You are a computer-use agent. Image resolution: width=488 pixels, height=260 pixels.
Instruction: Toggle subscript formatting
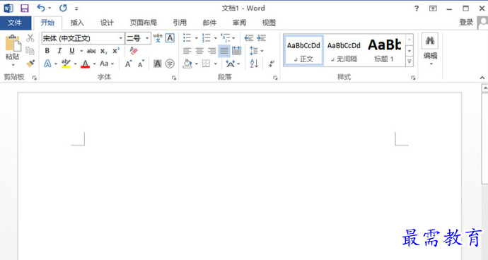point(104,51)
